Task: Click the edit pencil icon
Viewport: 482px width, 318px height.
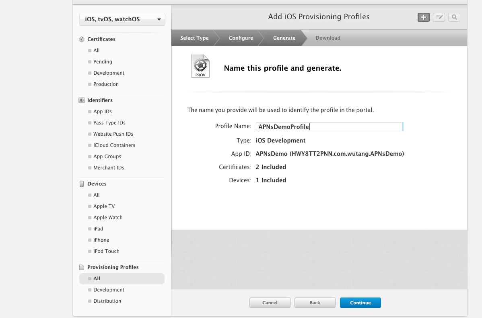Action: pos(439,17)
